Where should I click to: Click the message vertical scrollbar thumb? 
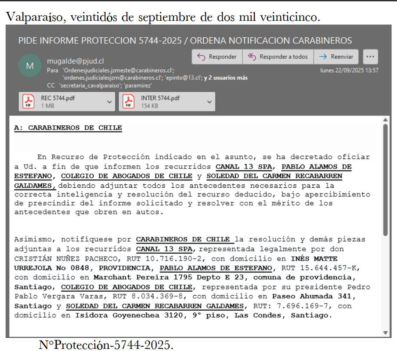click(385, 180)
